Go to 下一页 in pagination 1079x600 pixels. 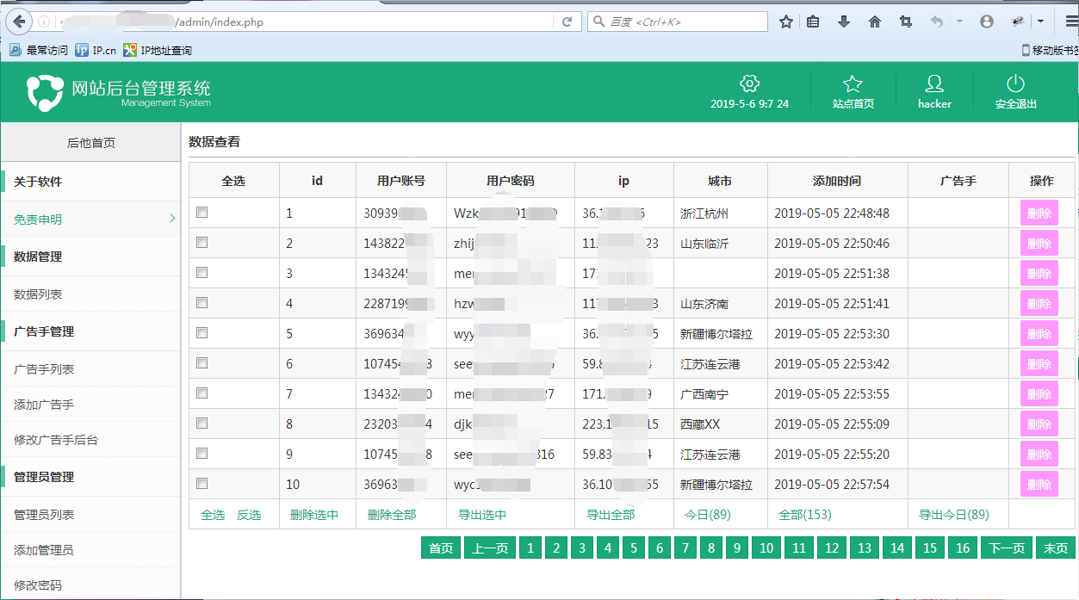click(1007, 548)
